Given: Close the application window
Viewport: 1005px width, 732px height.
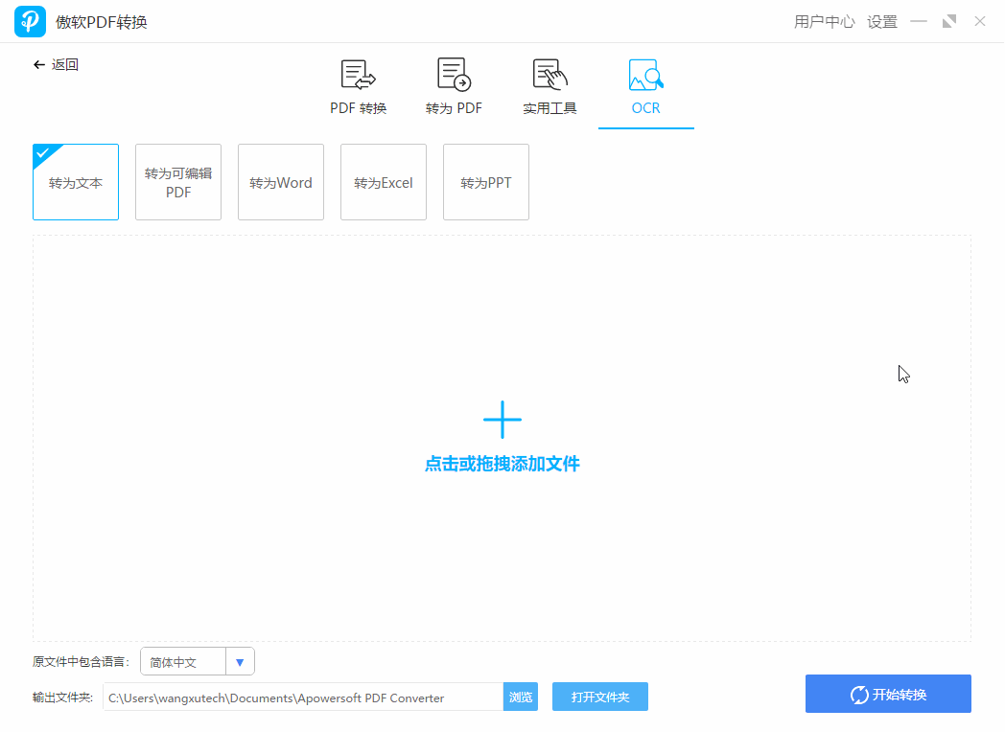Looking at the screenshot, I should [980, 21].
